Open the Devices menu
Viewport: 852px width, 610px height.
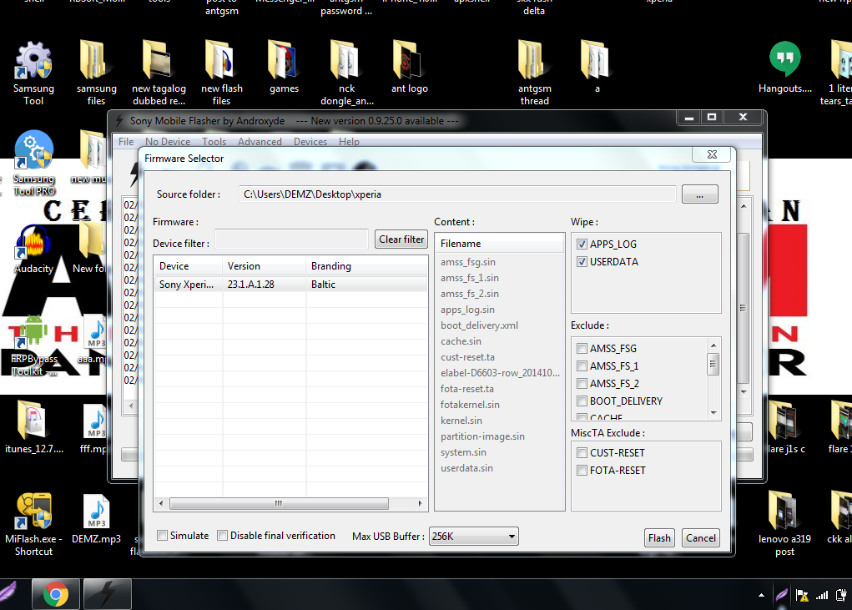point(310,141)
